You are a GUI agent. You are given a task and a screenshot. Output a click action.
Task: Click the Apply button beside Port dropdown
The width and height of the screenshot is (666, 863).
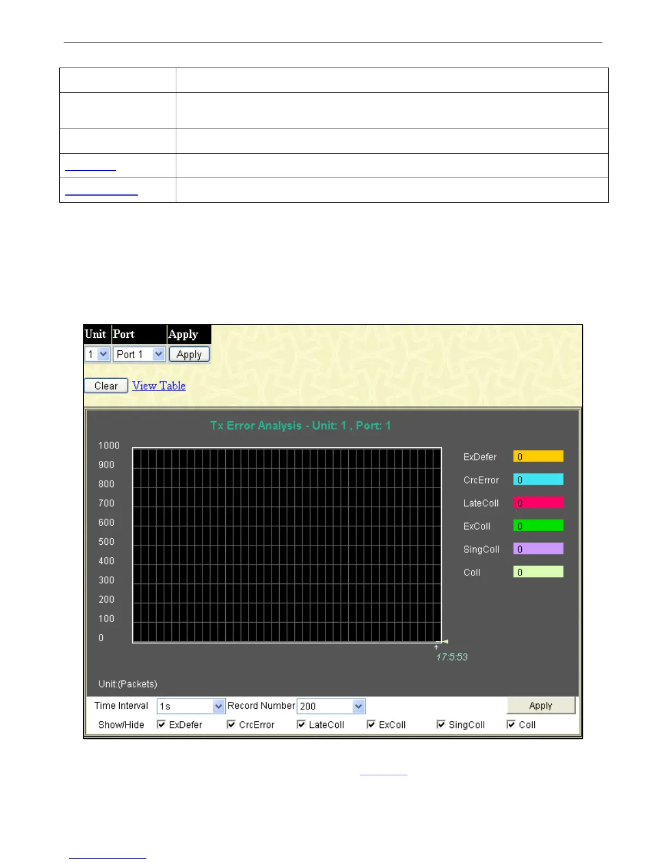coord(189,354)
